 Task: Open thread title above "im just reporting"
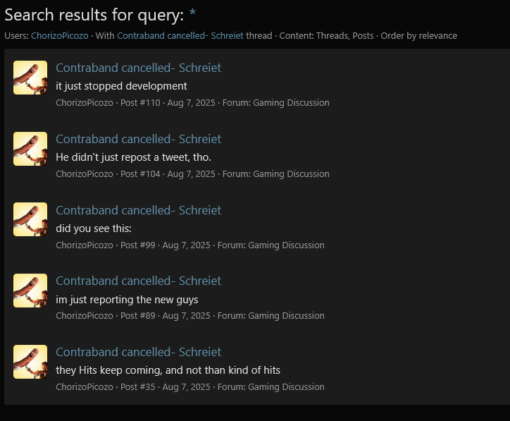(138, 281)
